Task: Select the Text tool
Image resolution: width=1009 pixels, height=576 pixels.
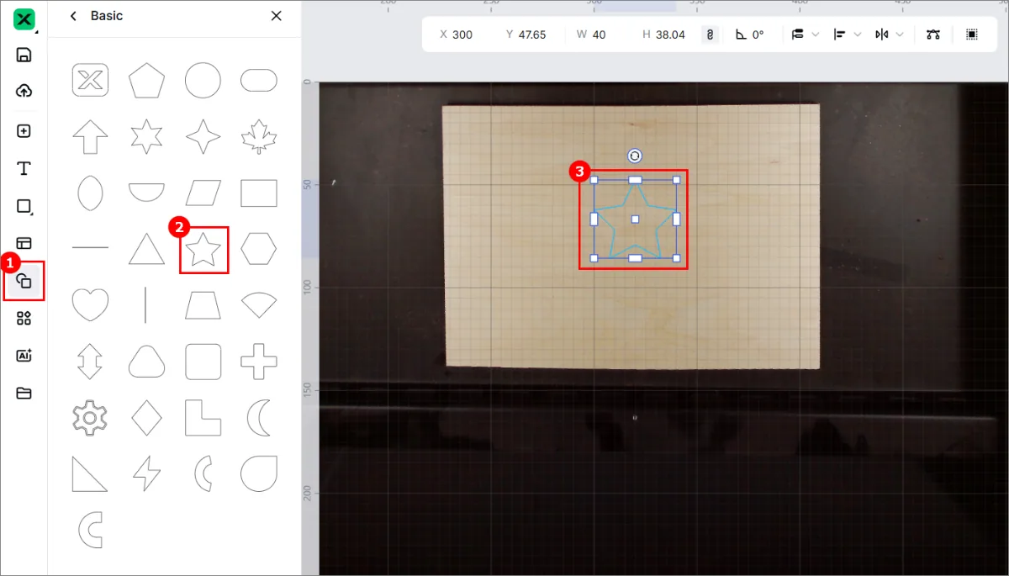Action: coord(24,168)
